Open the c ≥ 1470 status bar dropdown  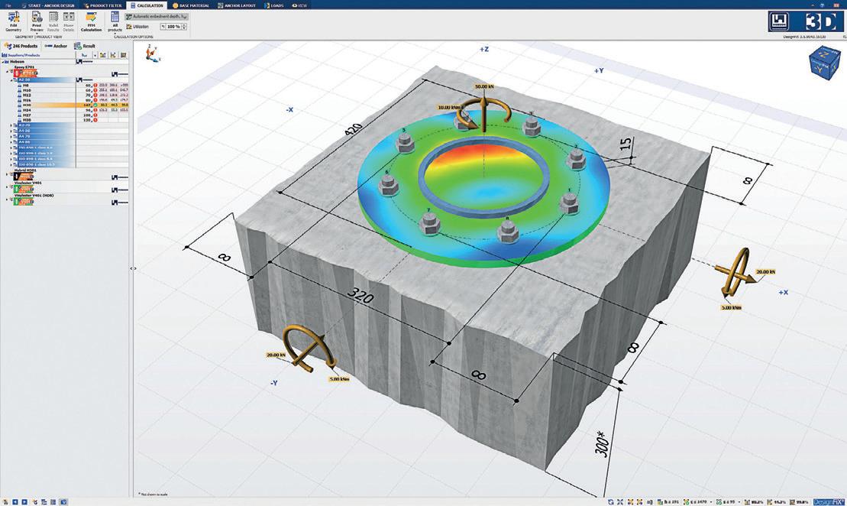tap(711, 502)
